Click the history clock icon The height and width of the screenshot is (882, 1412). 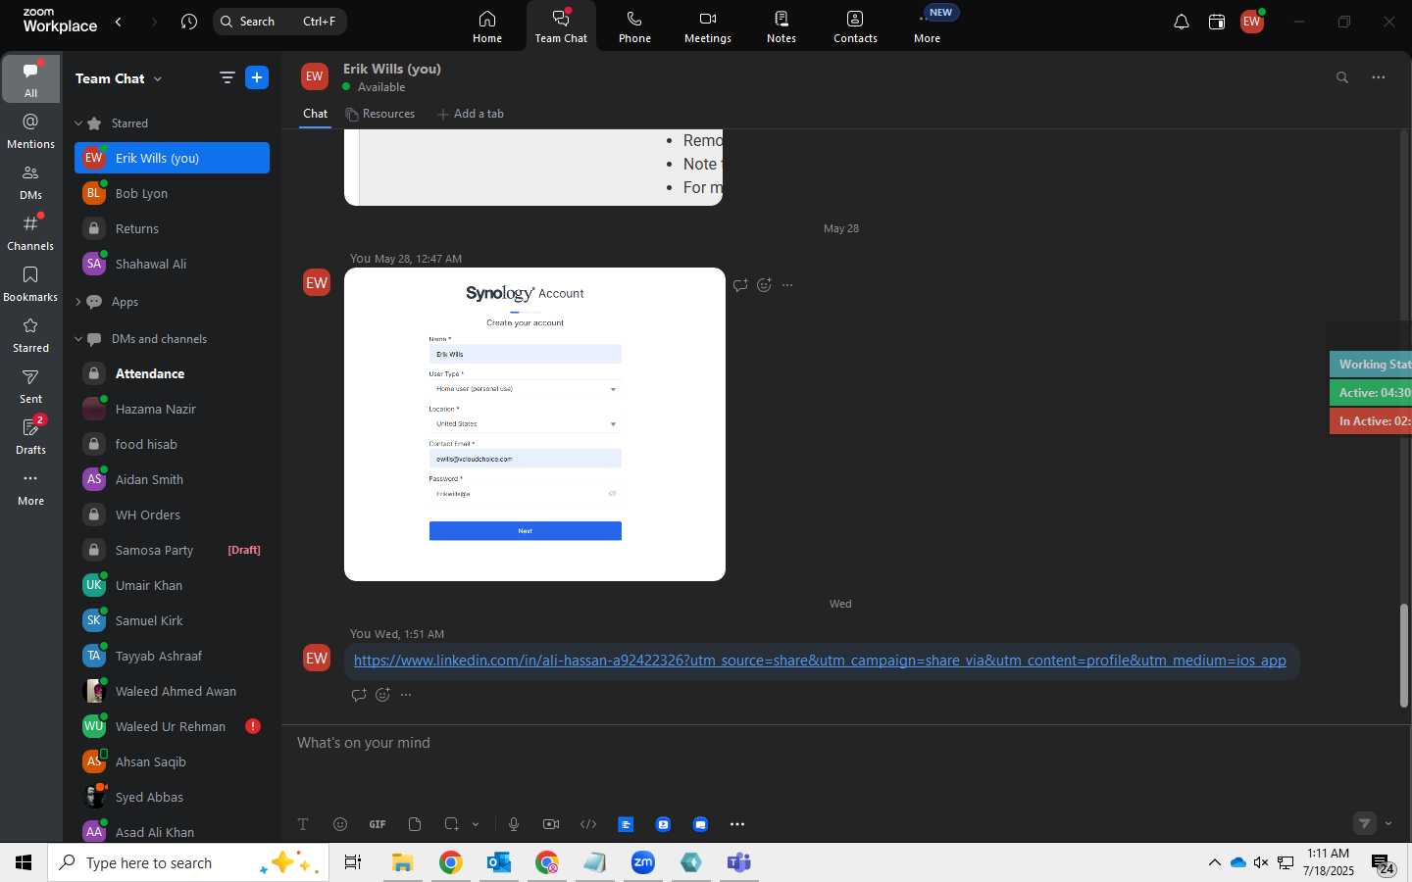pos(189,22)
